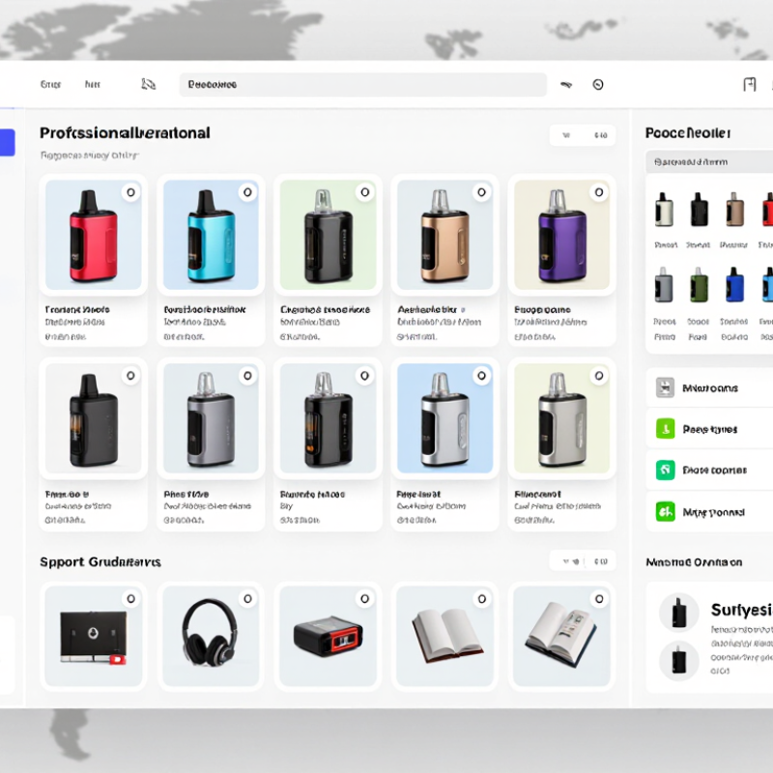The width and height of the screenshot is (773, 773).
Task: Switch to the second tab in top bar
Action: pyautogui.click(x=92, y=84)
